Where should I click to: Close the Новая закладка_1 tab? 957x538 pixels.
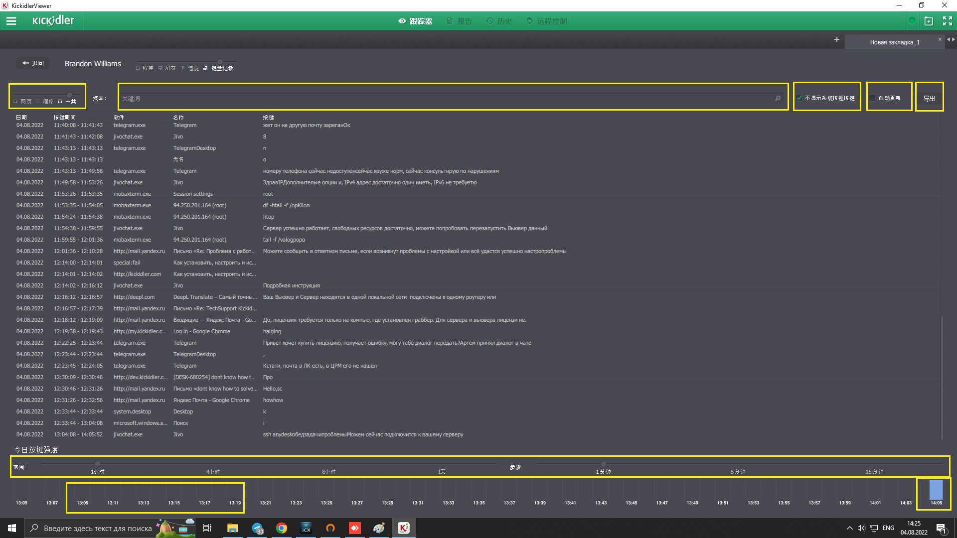pyautogui.click(x=940, y=39)
